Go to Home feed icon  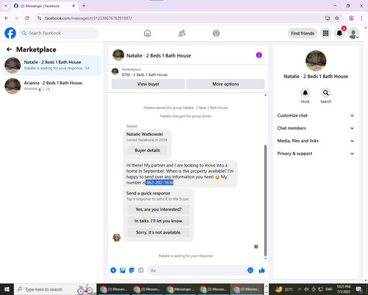click(147, 33)
